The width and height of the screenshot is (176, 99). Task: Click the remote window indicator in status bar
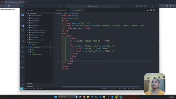21,89
